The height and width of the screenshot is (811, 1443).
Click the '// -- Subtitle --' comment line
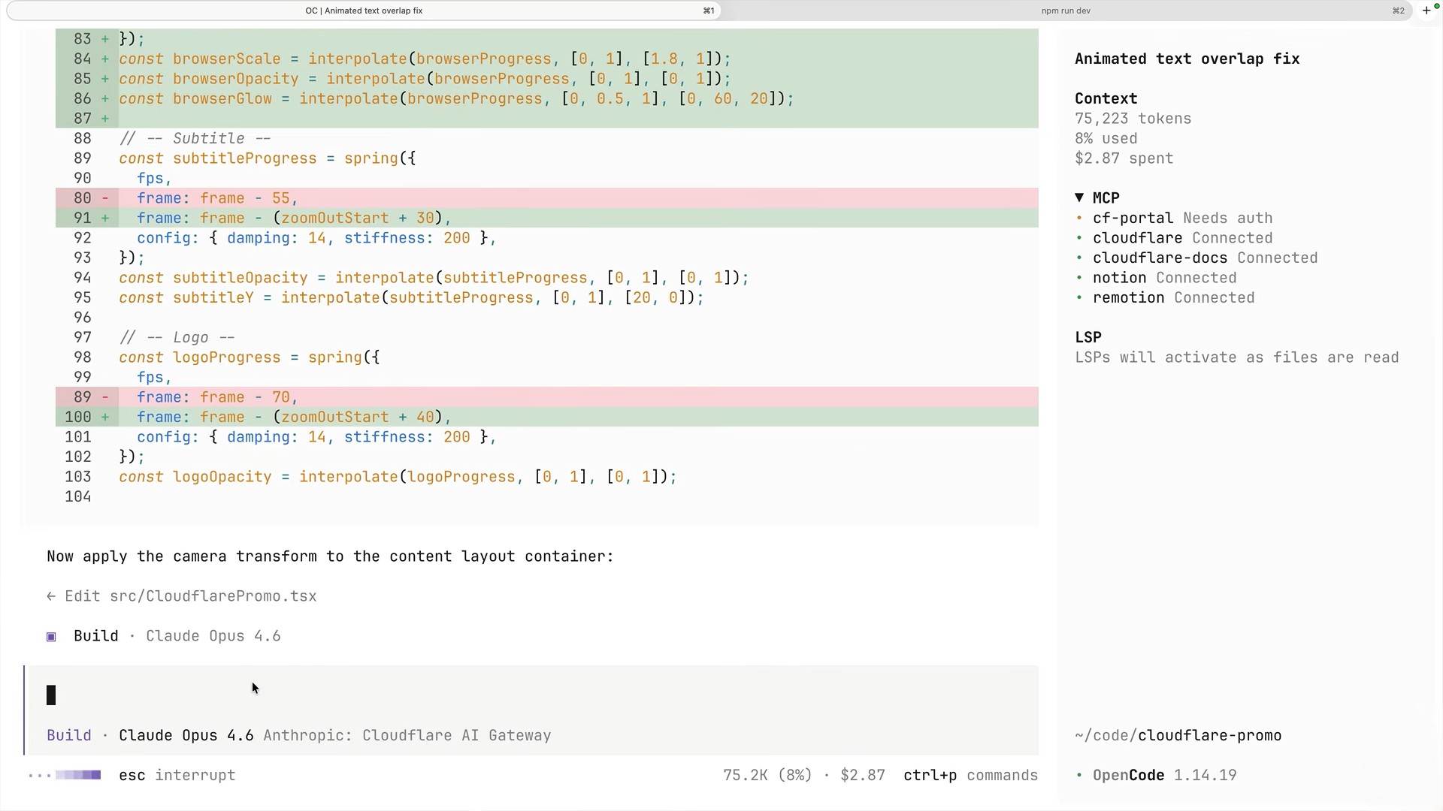point(195,138)
